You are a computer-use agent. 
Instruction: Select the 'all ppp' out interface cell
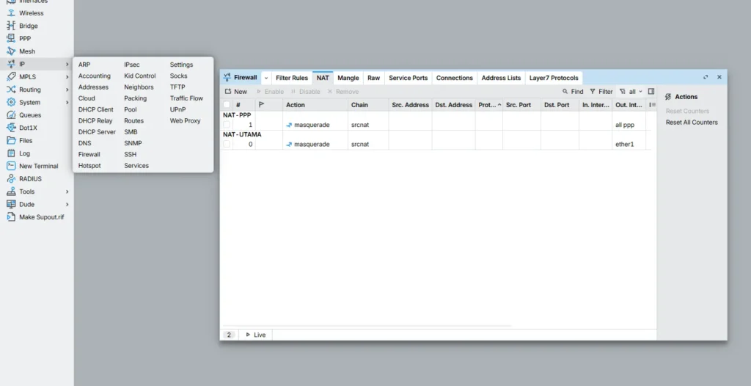click(x=629, y=125)
